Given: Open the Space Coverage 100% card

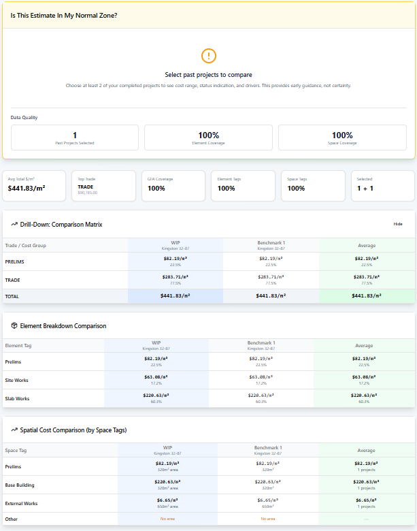Looking at the screenshot, I should (x=342, y=138).
